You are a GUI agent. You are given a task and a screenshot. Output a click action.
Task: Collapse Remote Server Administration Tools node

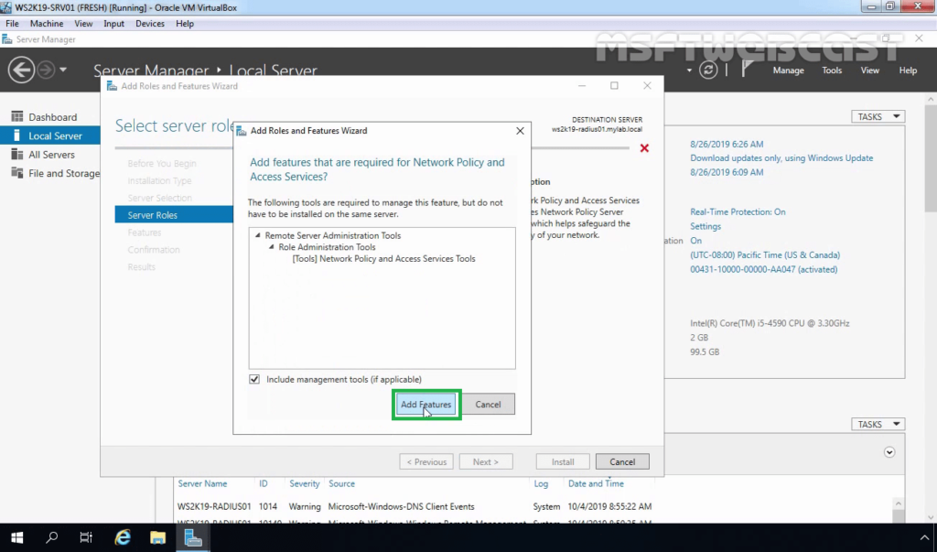coord(258,235)
